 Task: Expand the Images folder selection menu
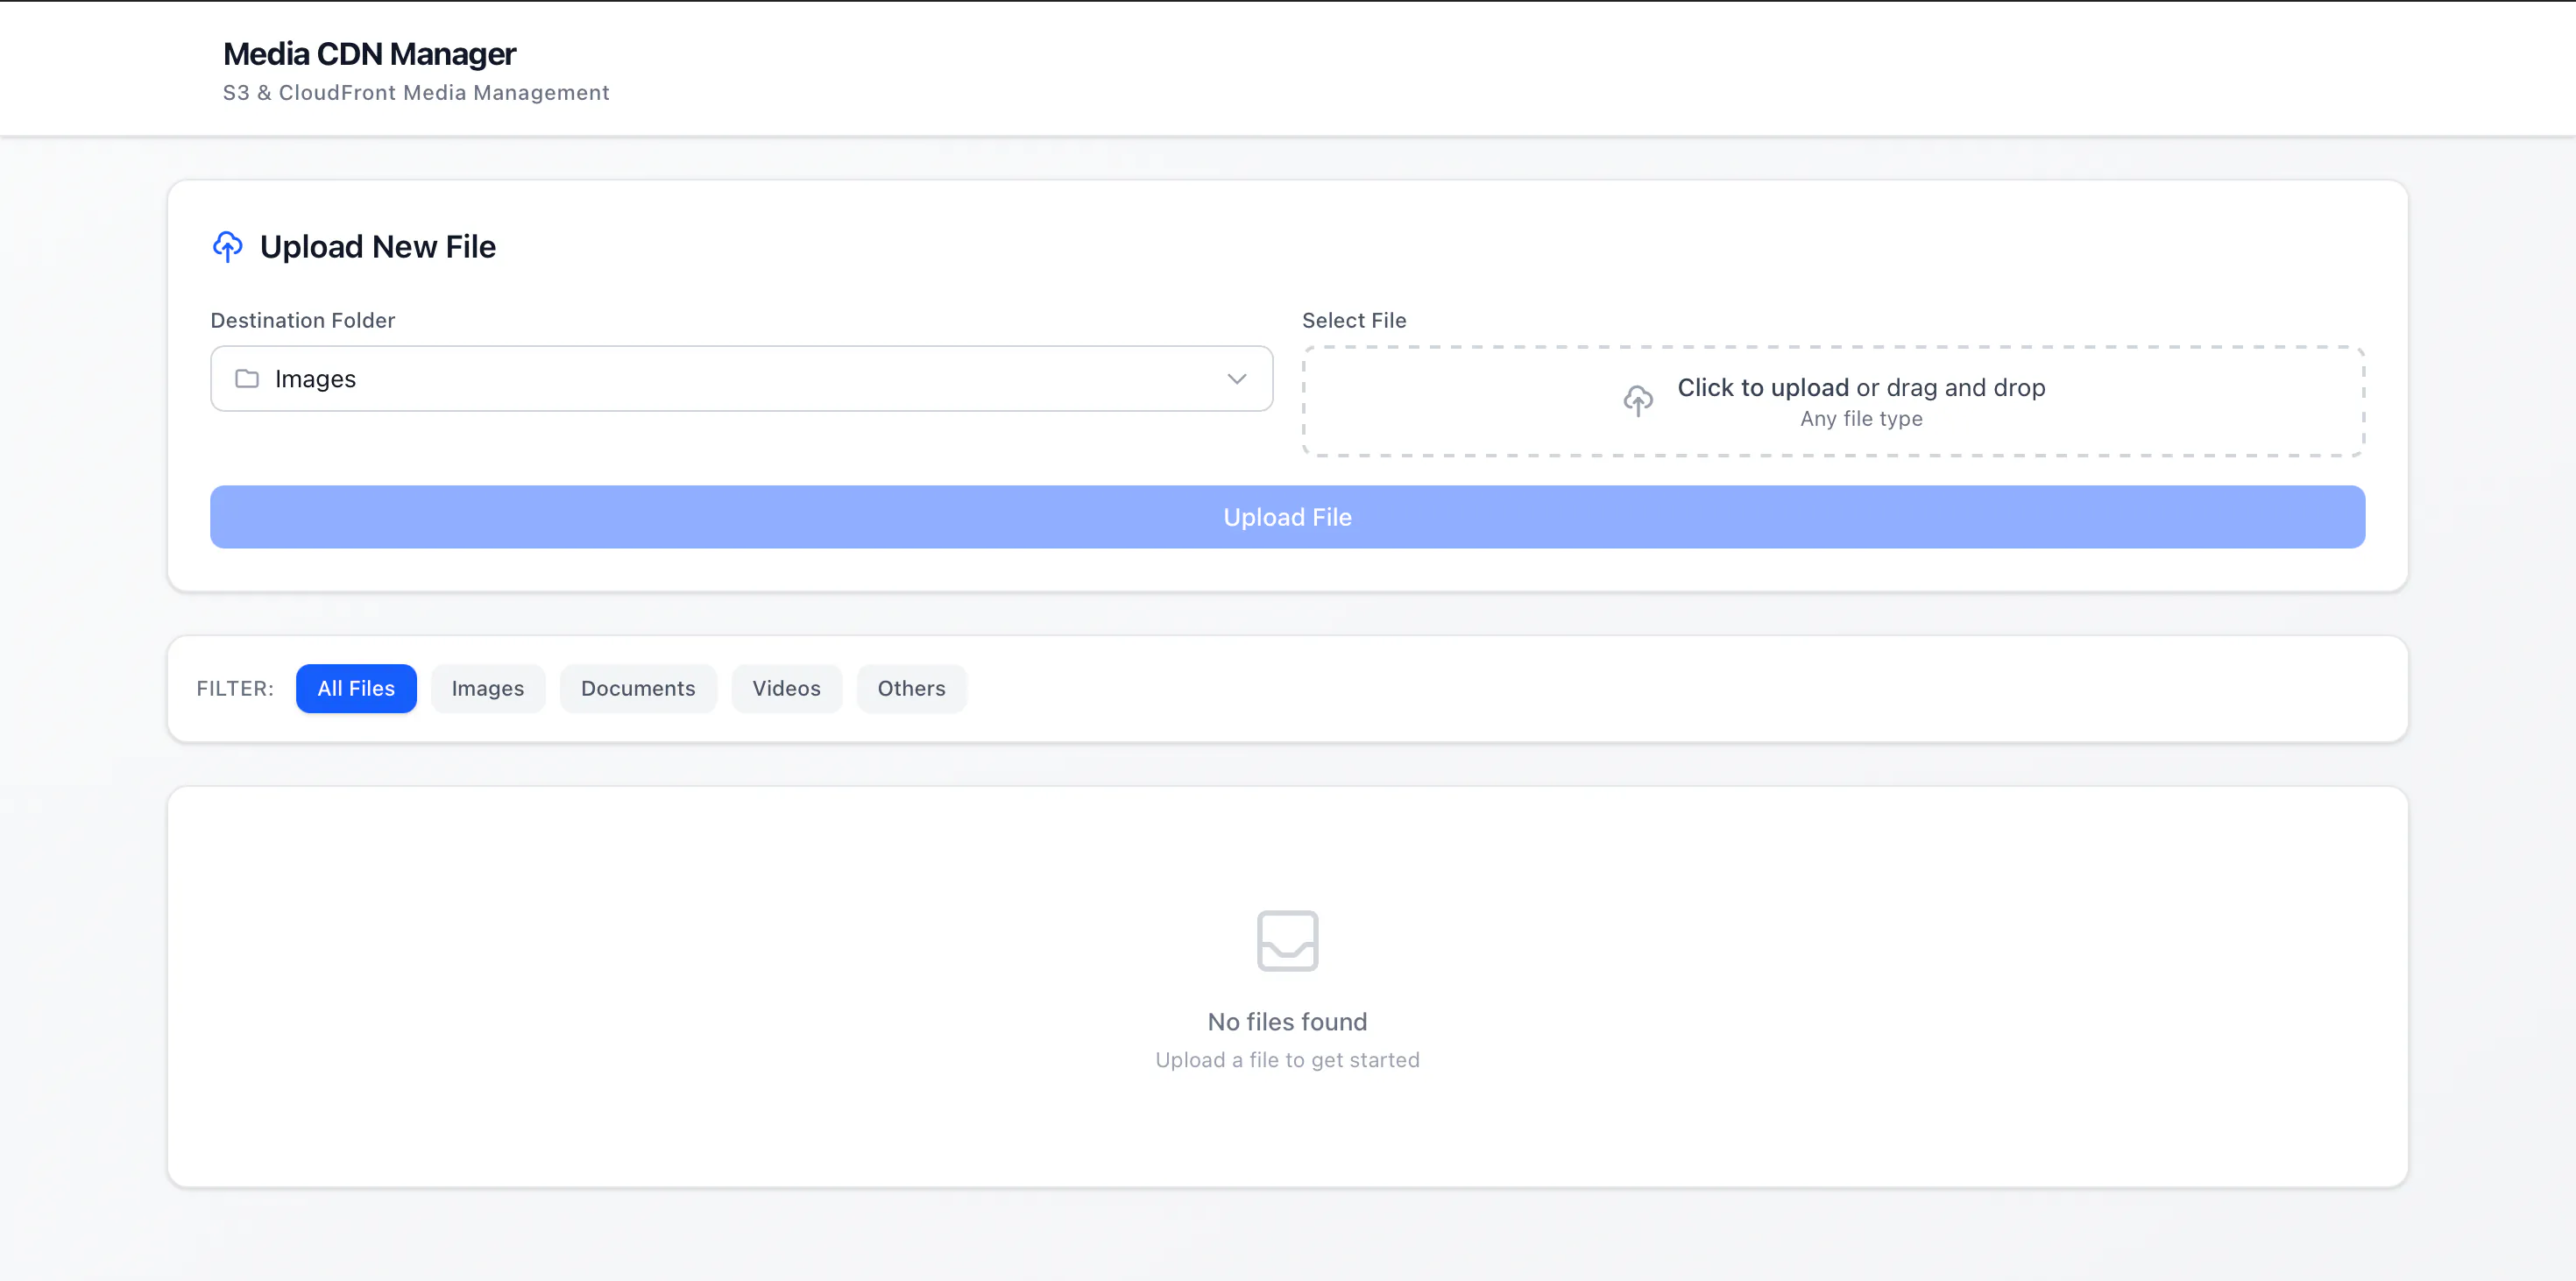coord(740,379)
